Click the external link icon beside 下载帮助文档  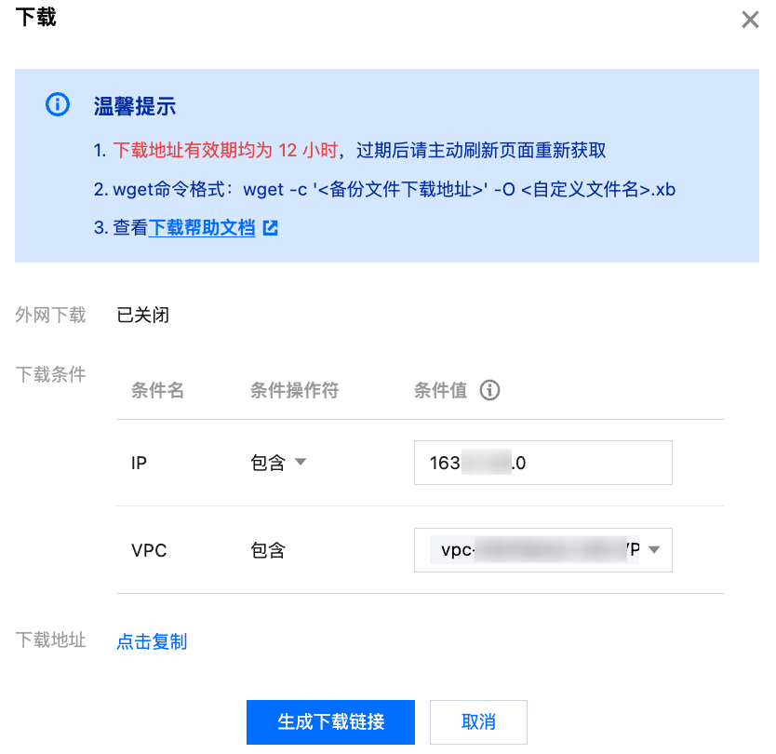(271, 227)
